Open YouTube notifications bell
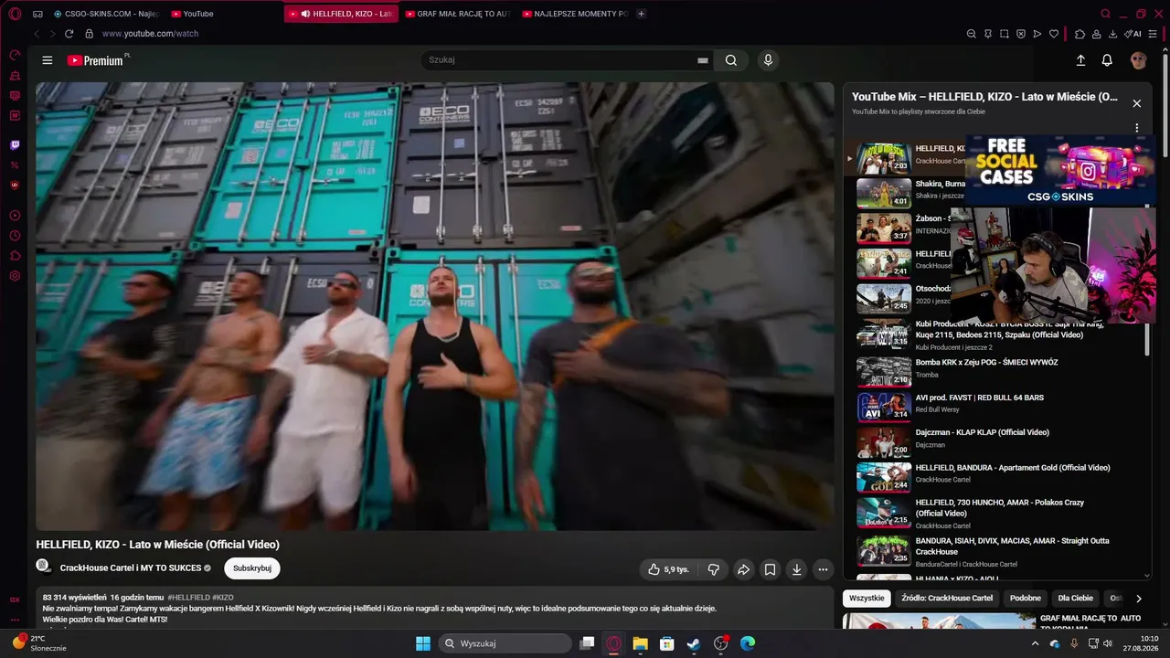The image size is (1170, 658). (x=1107, y=60)
